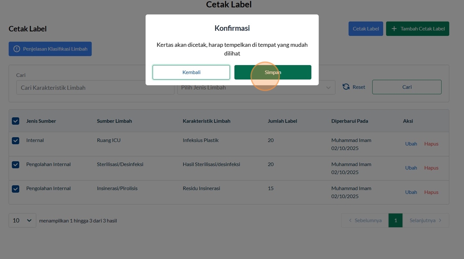Go to Selanjutnya next page

425,220
